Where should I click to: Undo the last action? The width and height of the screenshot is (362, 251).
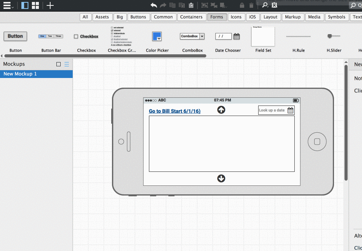154,5
